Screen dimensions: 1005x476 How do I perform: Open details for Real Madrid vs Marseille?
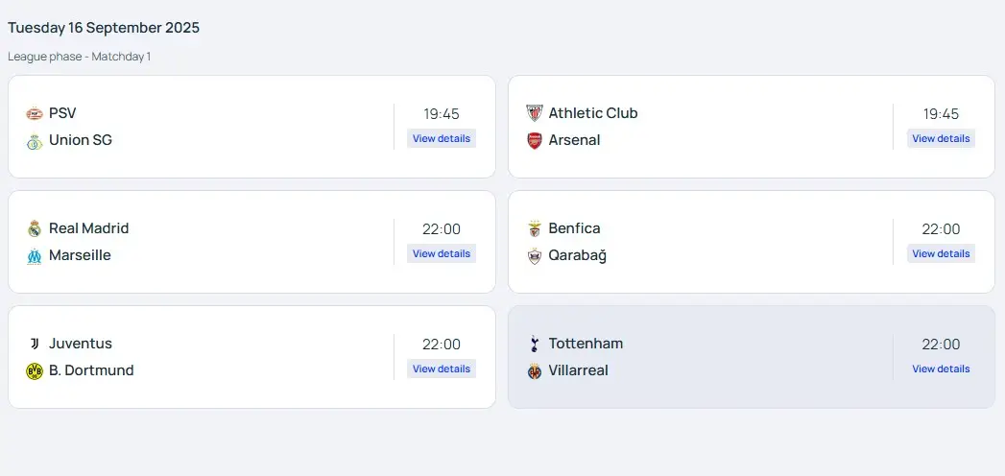coord(442,253)
